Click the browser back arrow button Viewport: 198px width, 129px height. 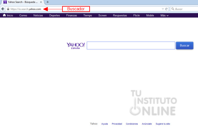tap(3, 9)
